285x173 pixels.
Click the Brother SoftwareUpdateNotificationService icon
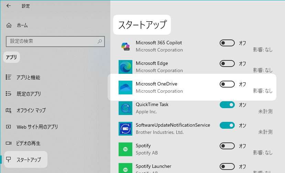pyautogui.click(x=125, y=129)
